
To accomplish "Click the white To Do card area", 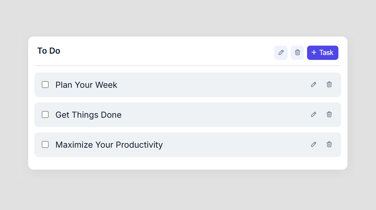I will (x=188, y=162).
